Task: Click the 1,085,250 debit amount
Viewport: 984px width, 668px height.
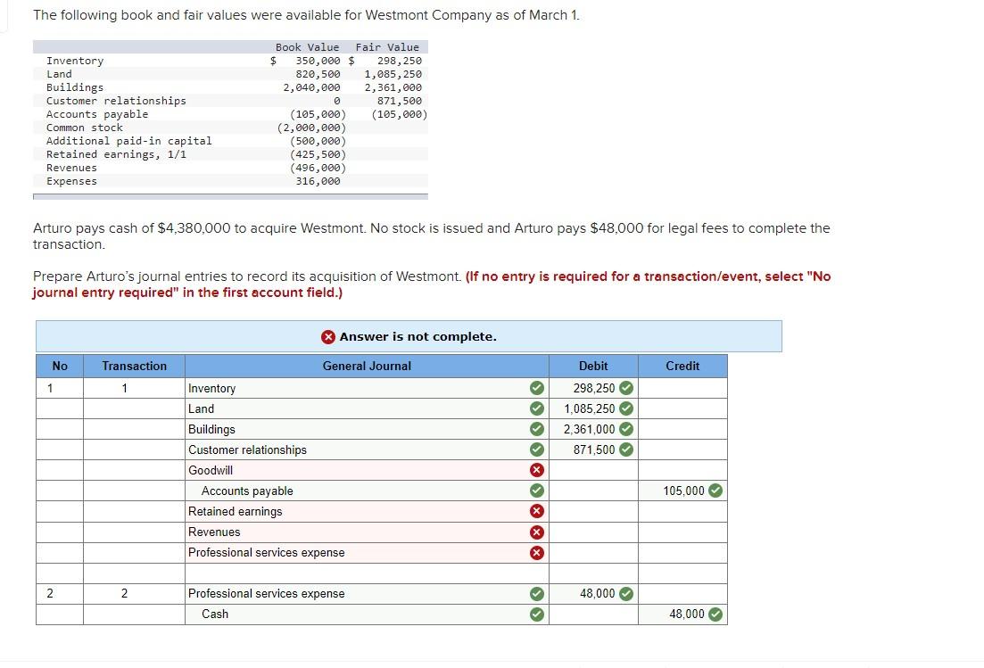Action: (x=590, y=409)
